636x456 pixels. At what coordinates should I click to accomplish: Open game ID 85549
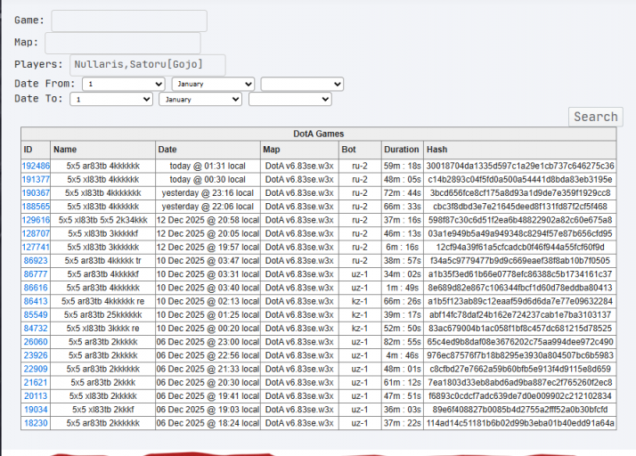click(x=36, y=314)
